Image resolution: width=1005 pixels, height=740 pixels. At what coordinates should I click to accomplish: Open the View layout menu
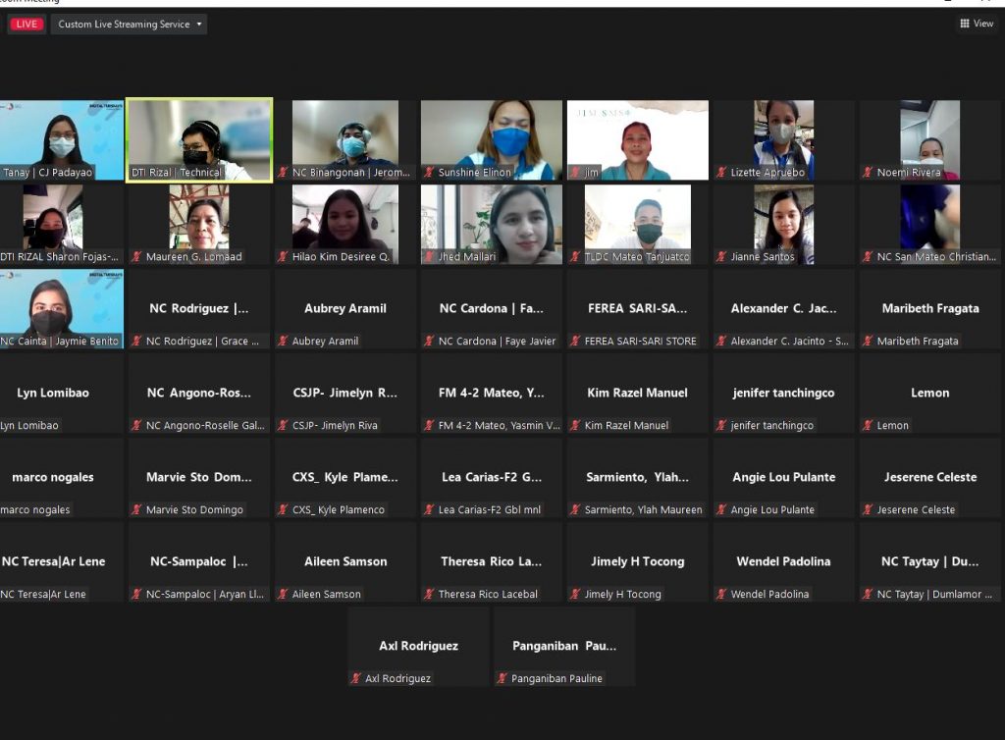[x=977, y=24]
